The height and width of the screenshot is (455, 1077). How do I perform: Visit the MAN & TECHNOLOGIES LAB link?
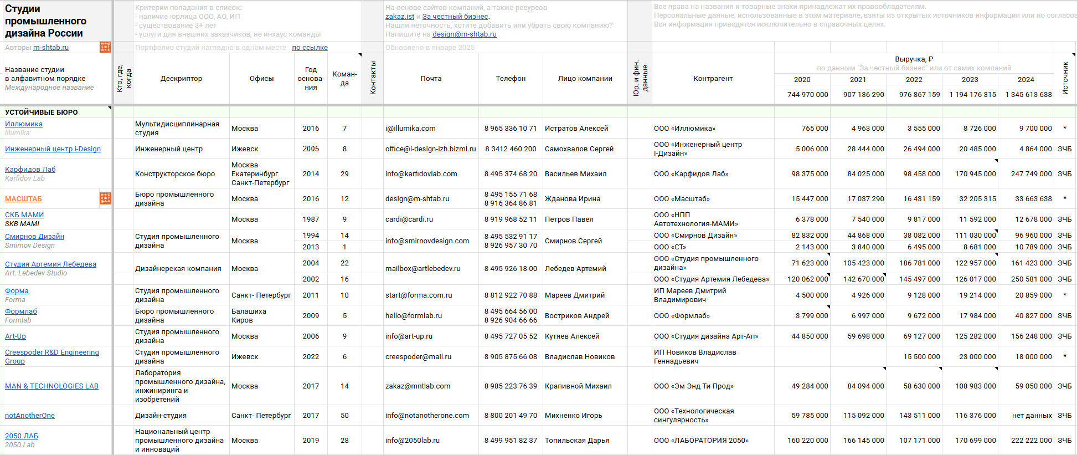[x=52, y=386]
